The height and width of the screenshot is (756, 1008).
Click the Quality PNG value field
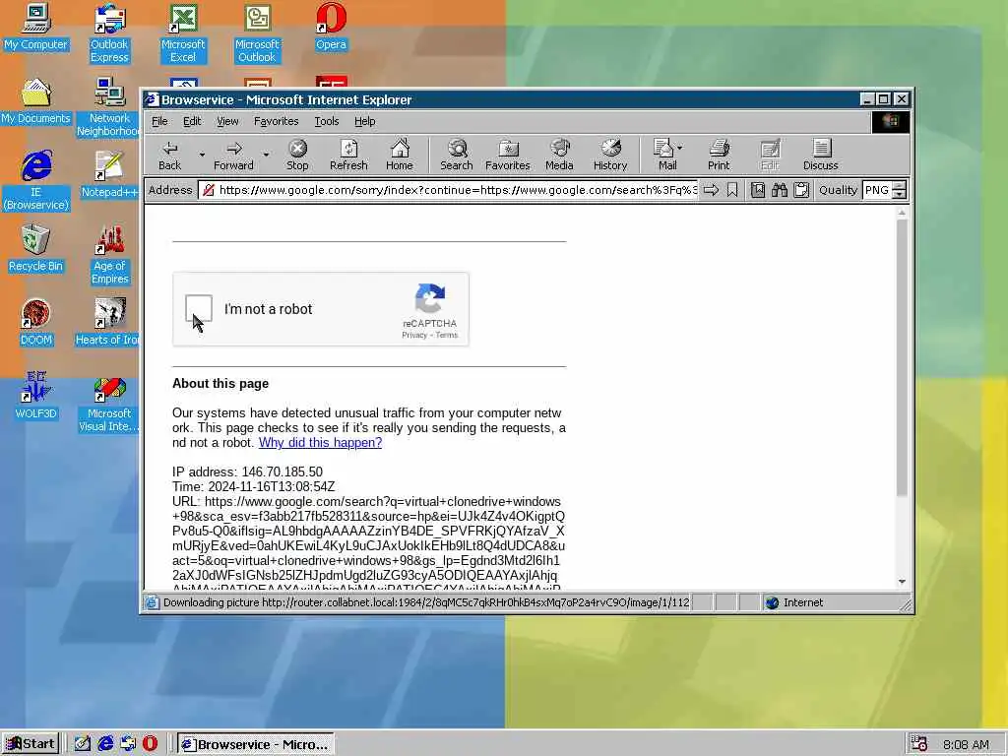[877, 190]
